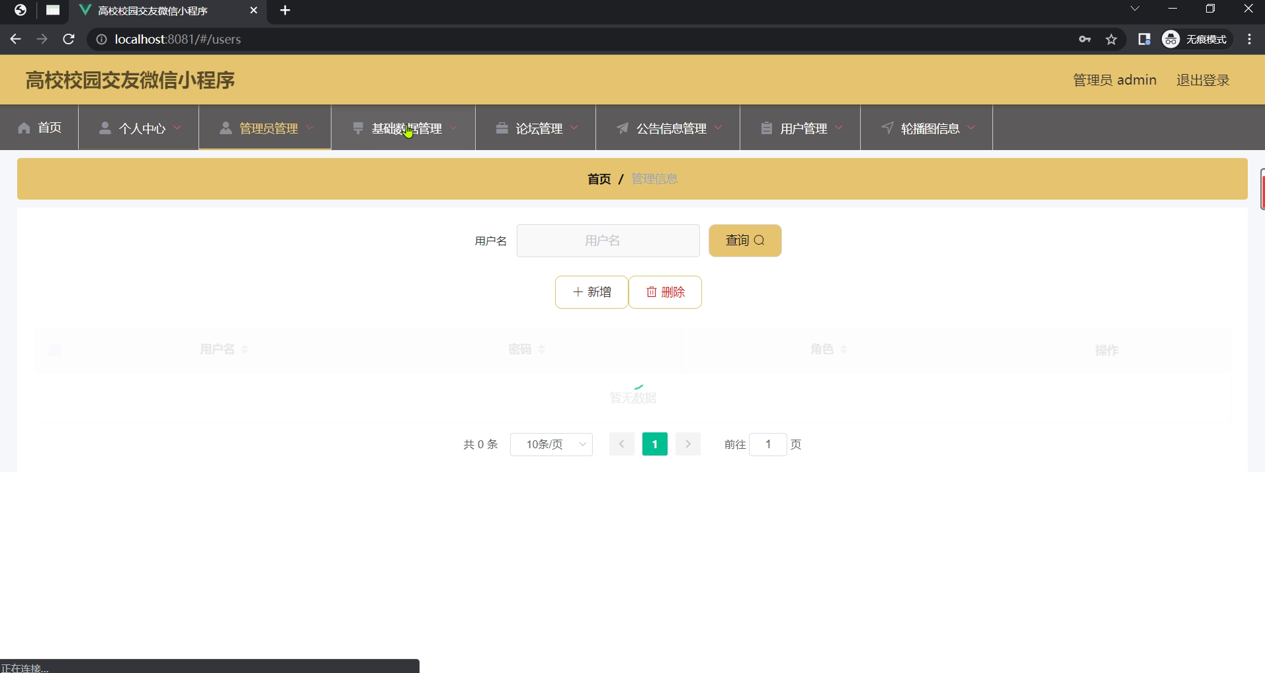Click the forward navigation arrow
Image resolution: width=1265 pixels, height=673 pixels.
(x=42, y=39)
